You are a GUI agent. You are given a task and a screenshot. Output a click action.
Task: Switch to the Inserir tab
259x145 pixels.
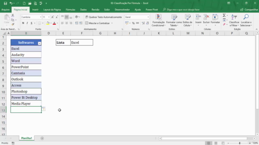tap(35, 10)
